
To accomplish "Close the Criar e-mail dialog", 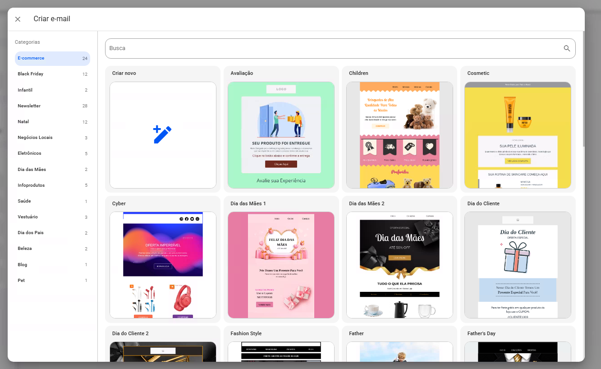I will [x=18, y=19].
